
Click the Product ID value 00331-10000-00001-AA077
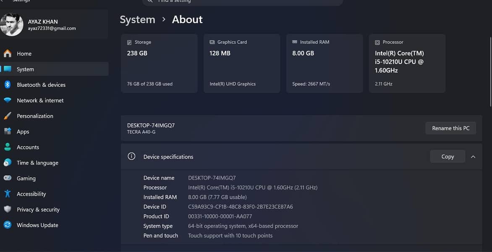[220, 217]
